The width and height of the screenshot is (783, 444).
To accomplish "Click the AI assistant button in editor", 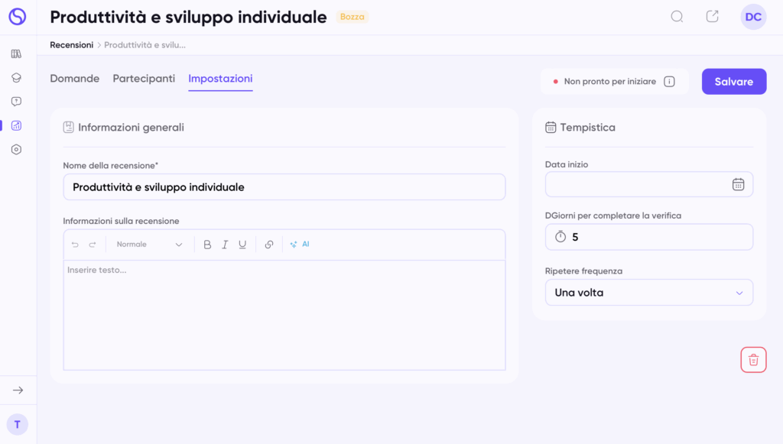I will pos(300,245).
